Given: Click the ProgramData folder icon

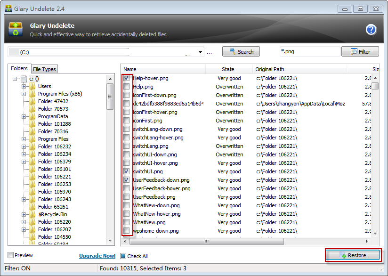Looking at the screenshot, I should [x=32, y=116].
